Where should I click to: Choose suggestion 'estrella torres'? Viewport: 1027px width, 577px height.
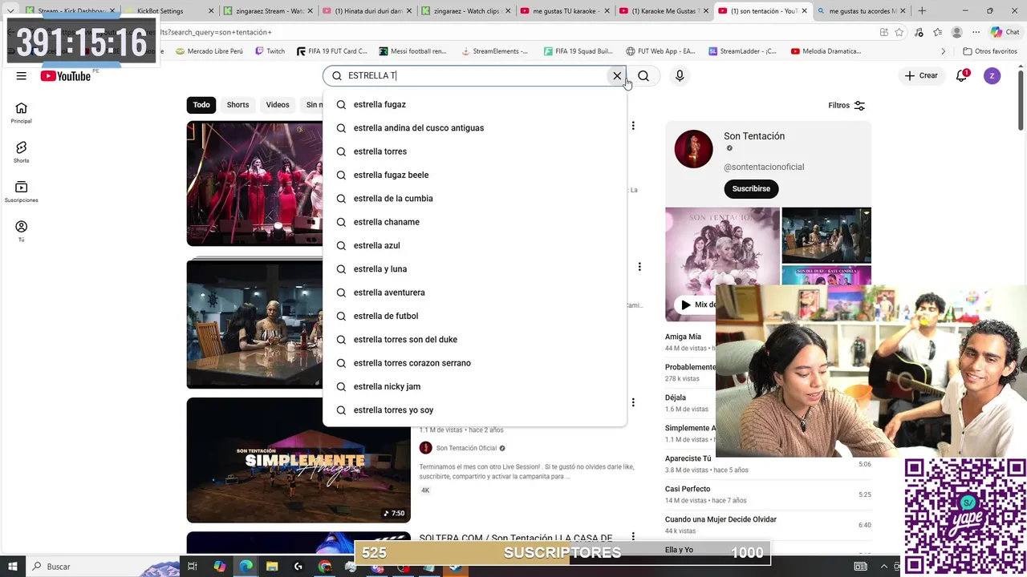pos(474,151)
